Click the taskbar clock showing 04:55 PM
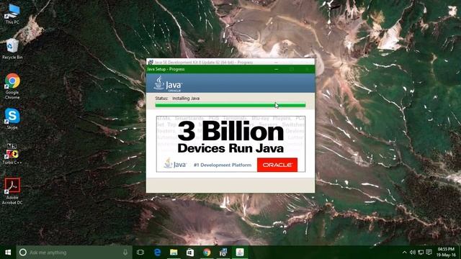Viewport: 461px width, 259px height. click(445, 253)
